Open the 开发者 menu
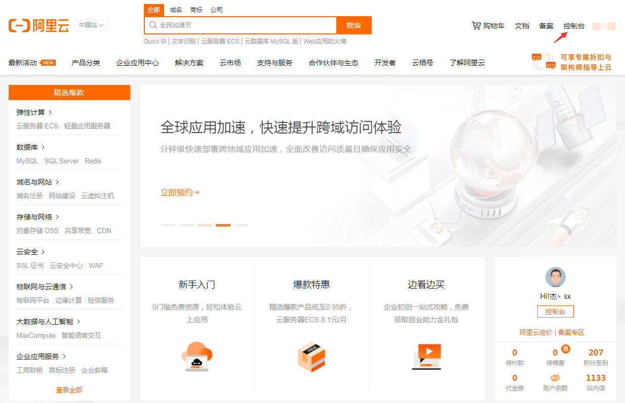 tap(385, 63)
